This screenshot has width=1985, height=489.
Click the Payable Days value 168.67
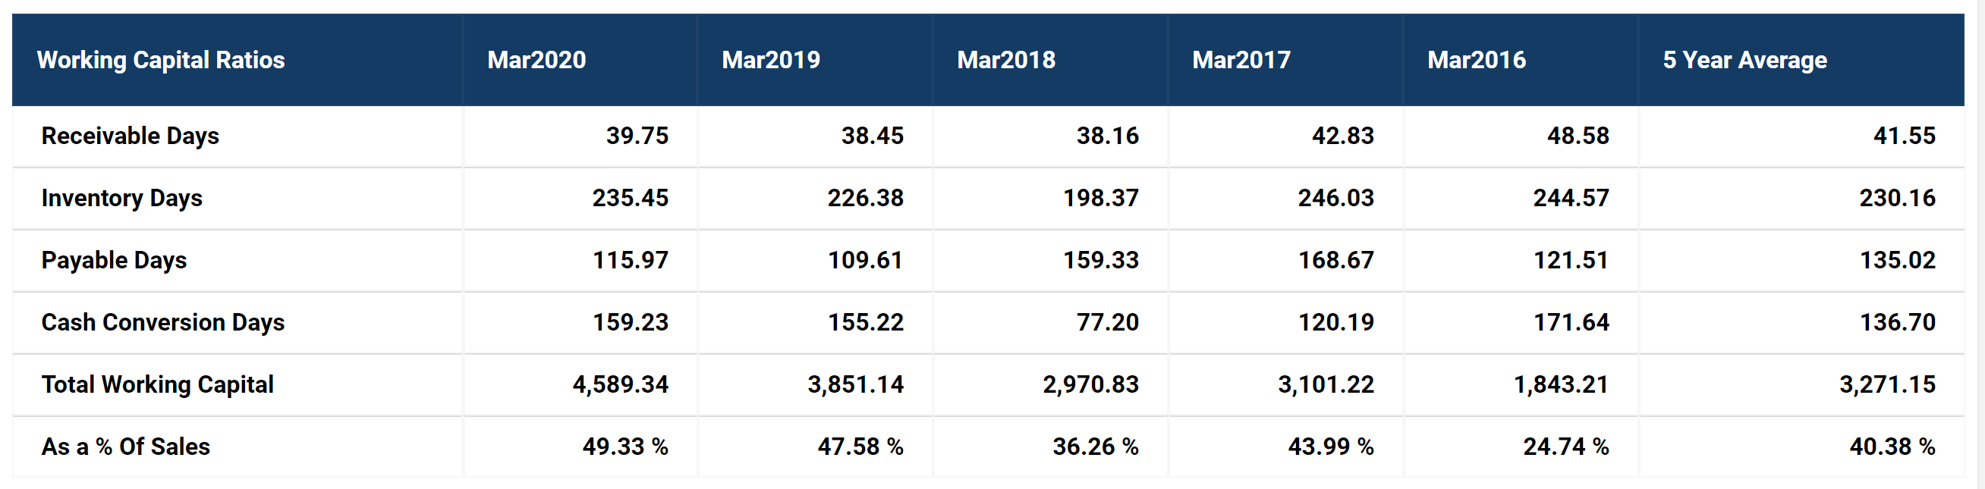pos(1335,260)
